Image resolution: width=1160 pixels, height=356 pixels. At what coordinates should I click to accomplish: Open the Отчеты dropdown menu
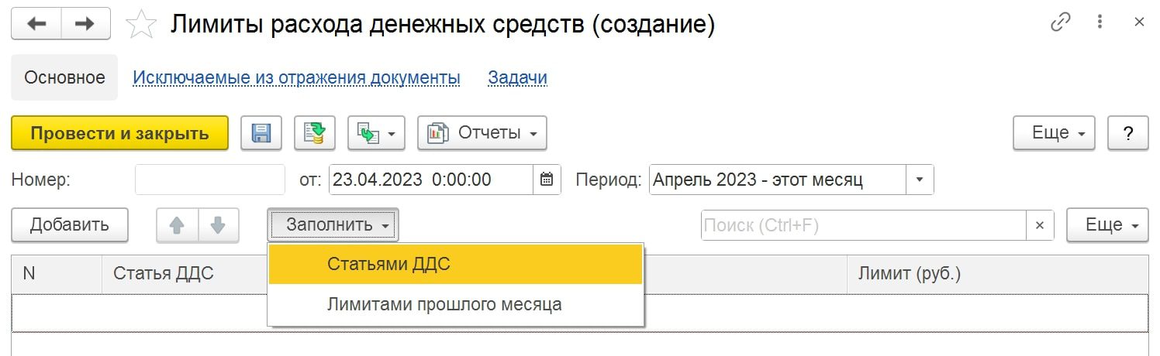[482, 133]
